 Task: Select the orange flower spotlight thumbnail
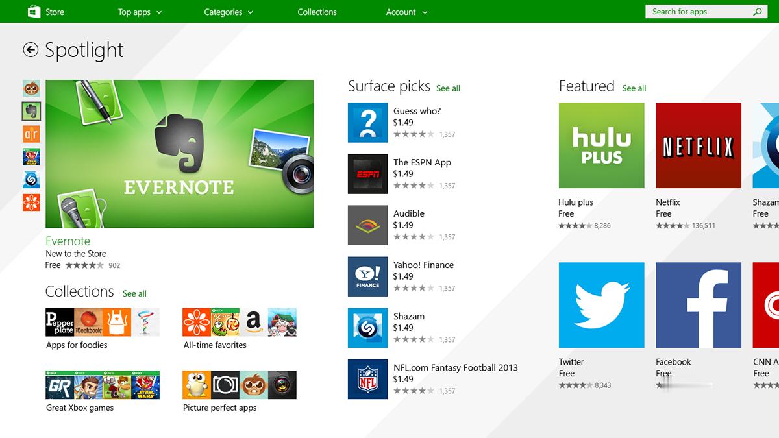coord(31,202)
